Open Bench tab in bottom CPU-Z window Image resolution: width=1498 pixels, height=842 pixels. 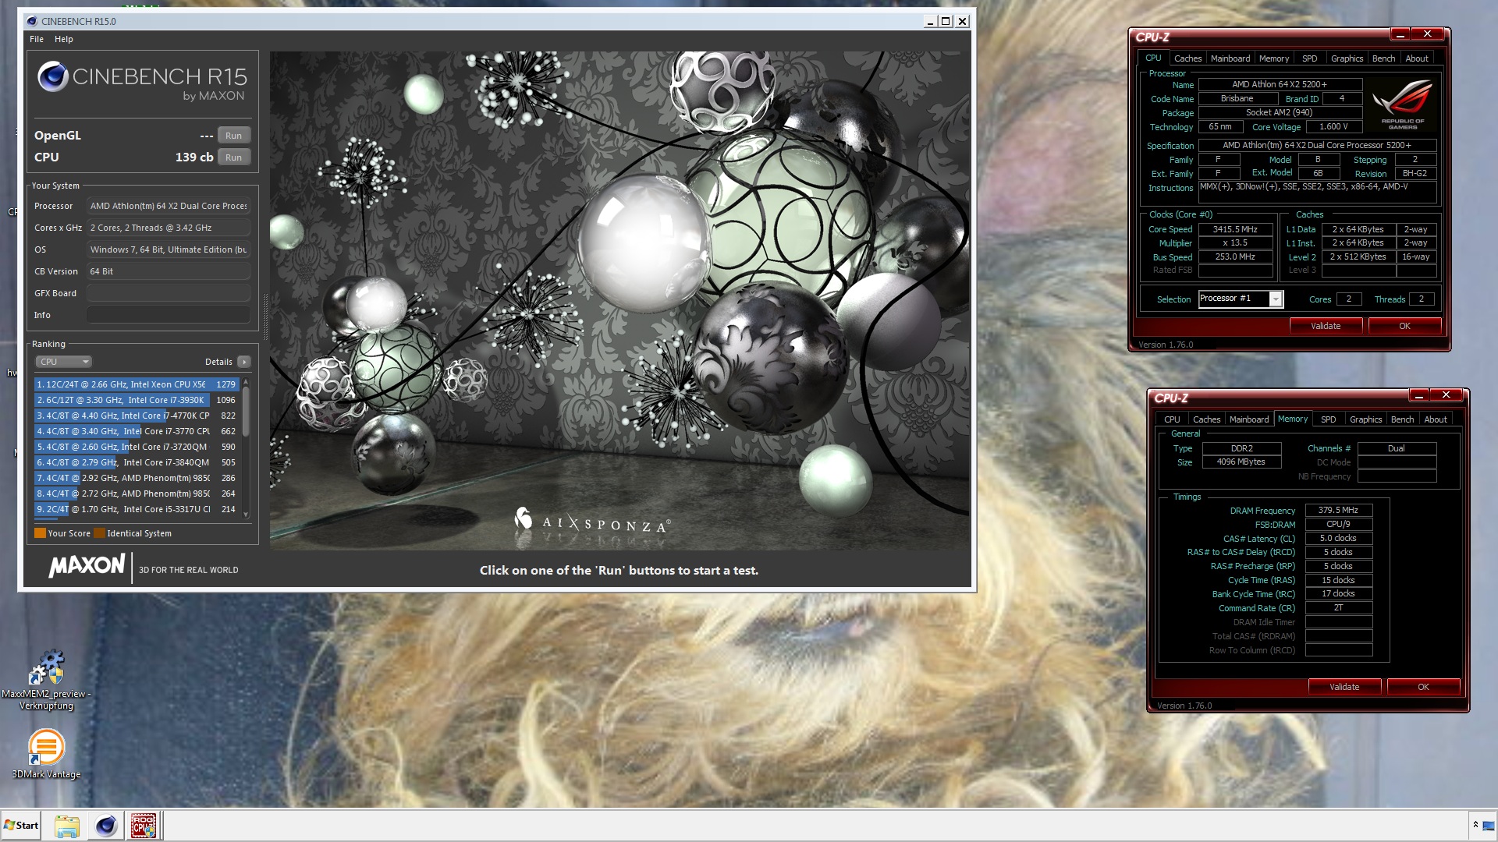click(x=1402, y=419)
